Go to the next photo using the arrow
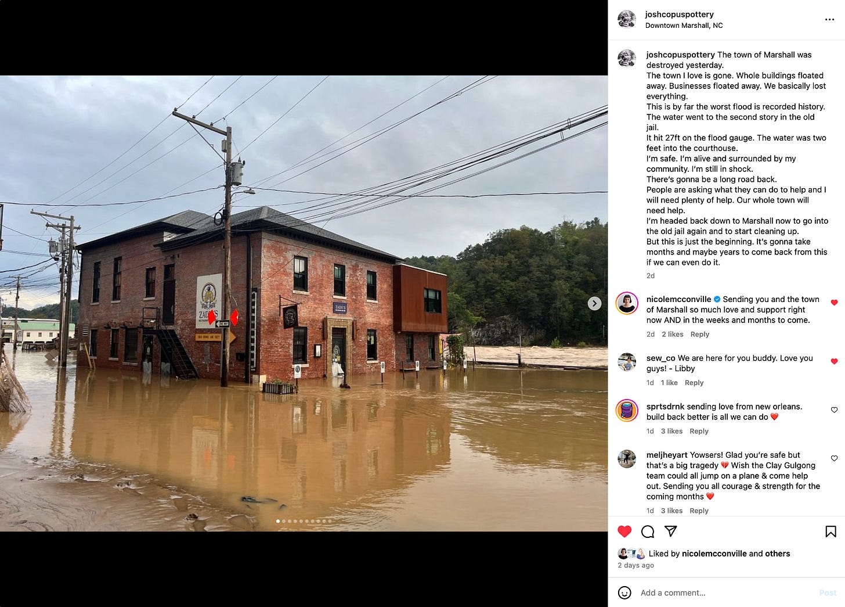The image size is (845, 607). [x=594, y=303]
